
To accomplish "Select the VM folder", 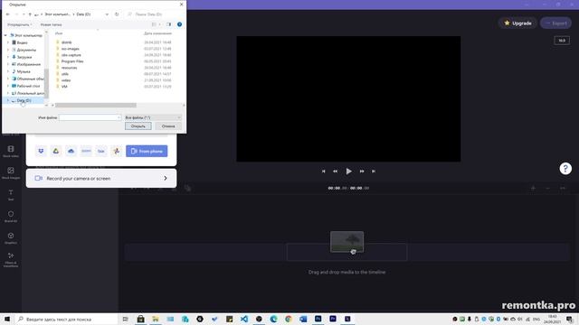I will [64, 87].
